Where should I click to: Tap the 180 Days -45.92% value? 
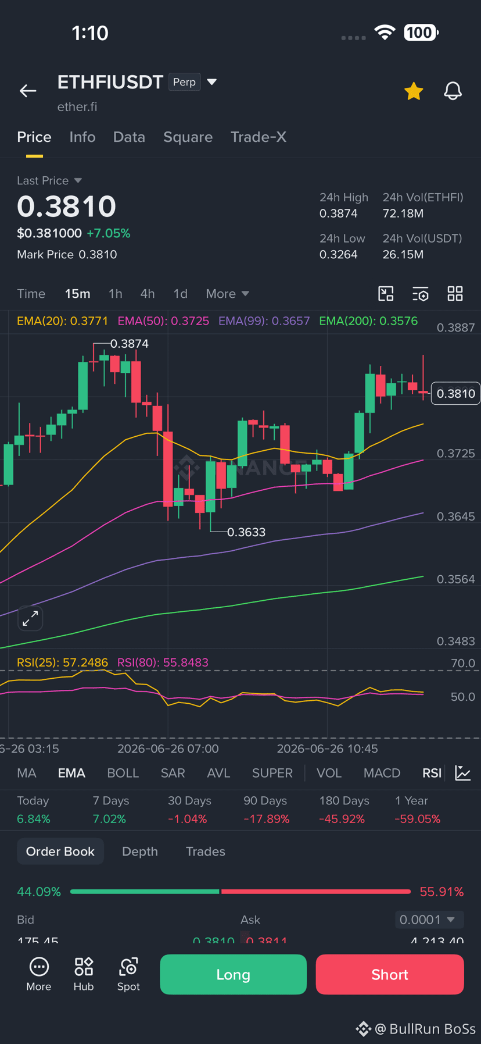coord(342,819)
